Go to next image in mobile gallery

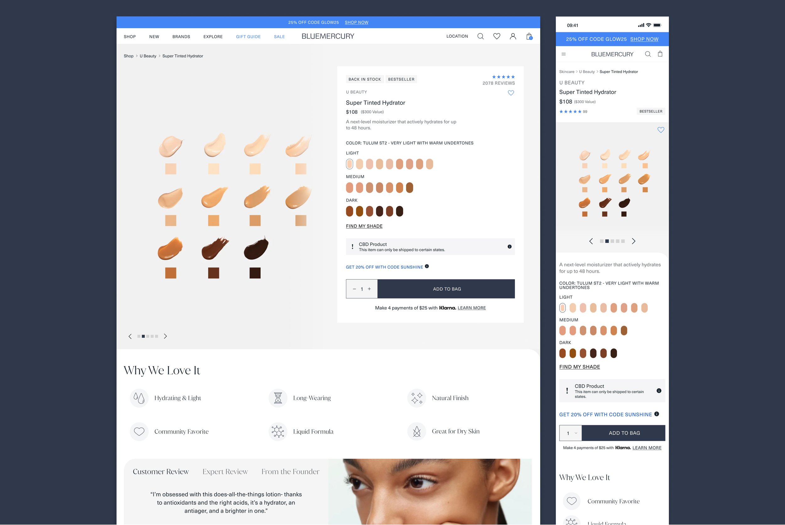pyautogui.click(x=633, y=241)
